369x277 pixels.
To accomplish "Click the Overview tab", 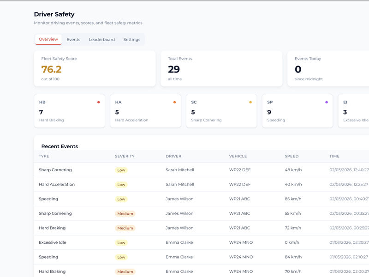I will (x=48, y=40).
